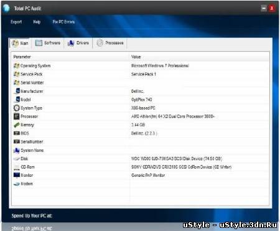Viewport: 280px width, 231px height.
Task: Click the System Type gear icon
Action: pyautogui.click(x=16, y=108)
